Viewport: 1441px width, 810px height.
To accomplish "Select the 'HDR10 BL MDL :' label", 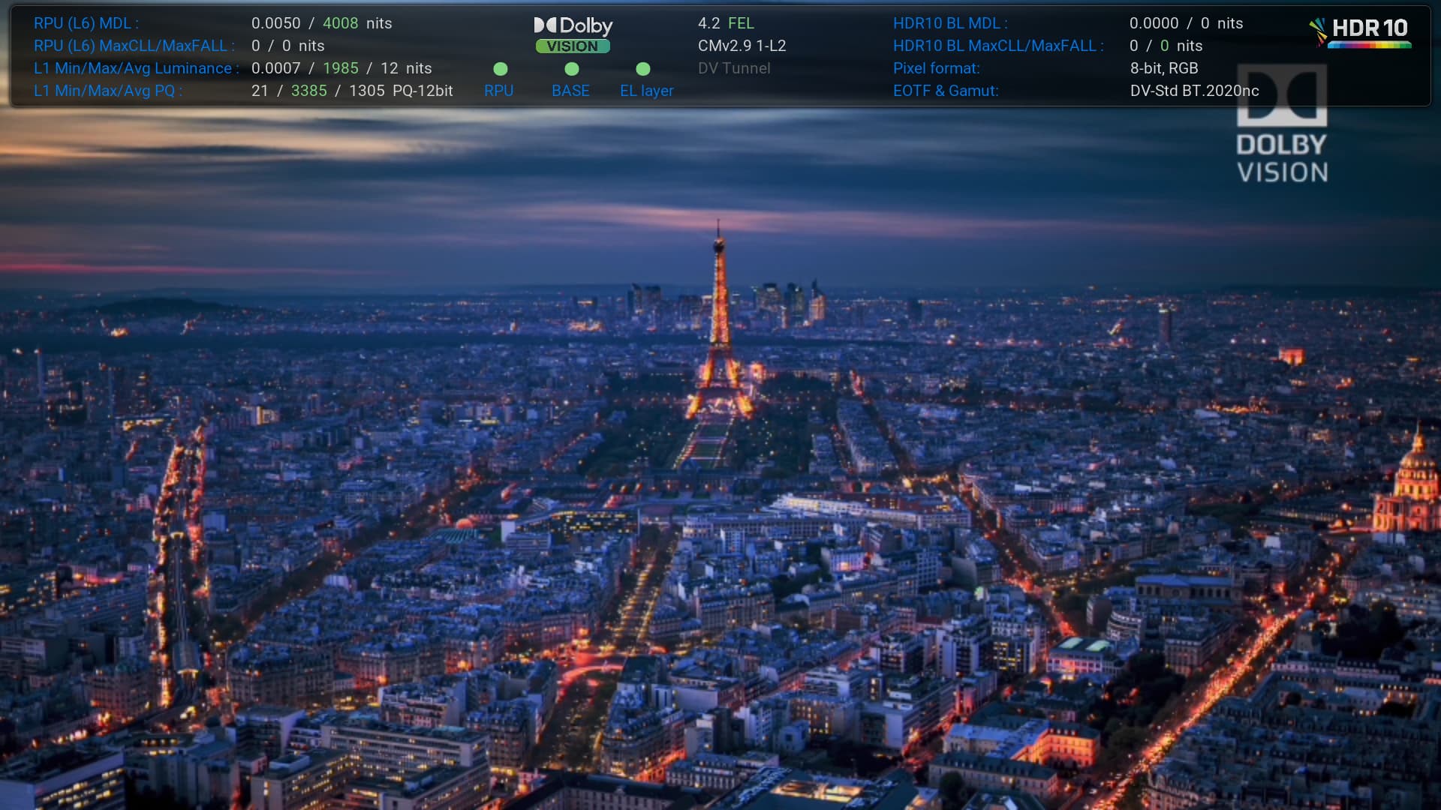I will click(x=950, y=23).
